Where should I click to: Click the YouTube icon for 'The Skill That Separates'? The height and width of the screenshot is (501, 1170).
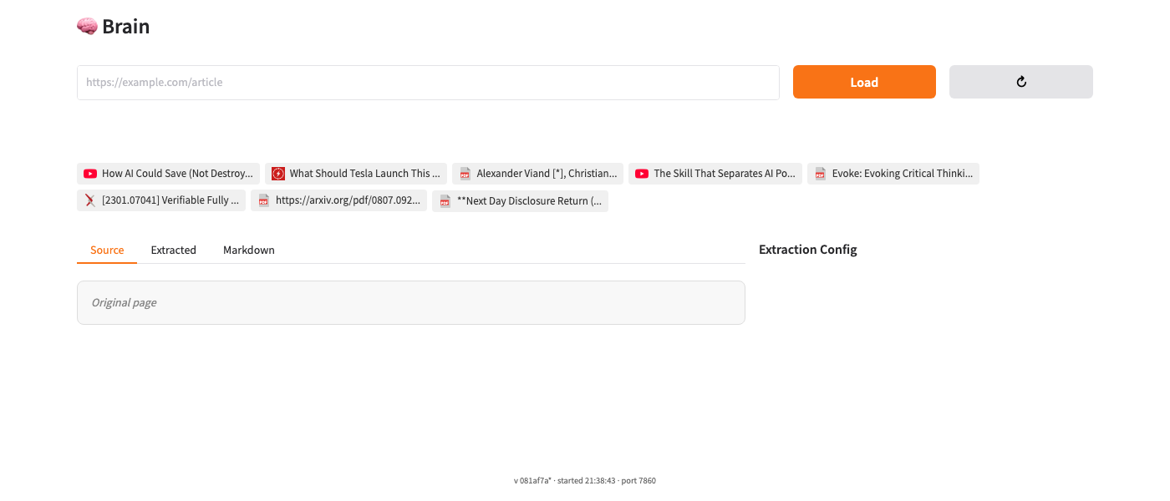[x=642, y=174]
